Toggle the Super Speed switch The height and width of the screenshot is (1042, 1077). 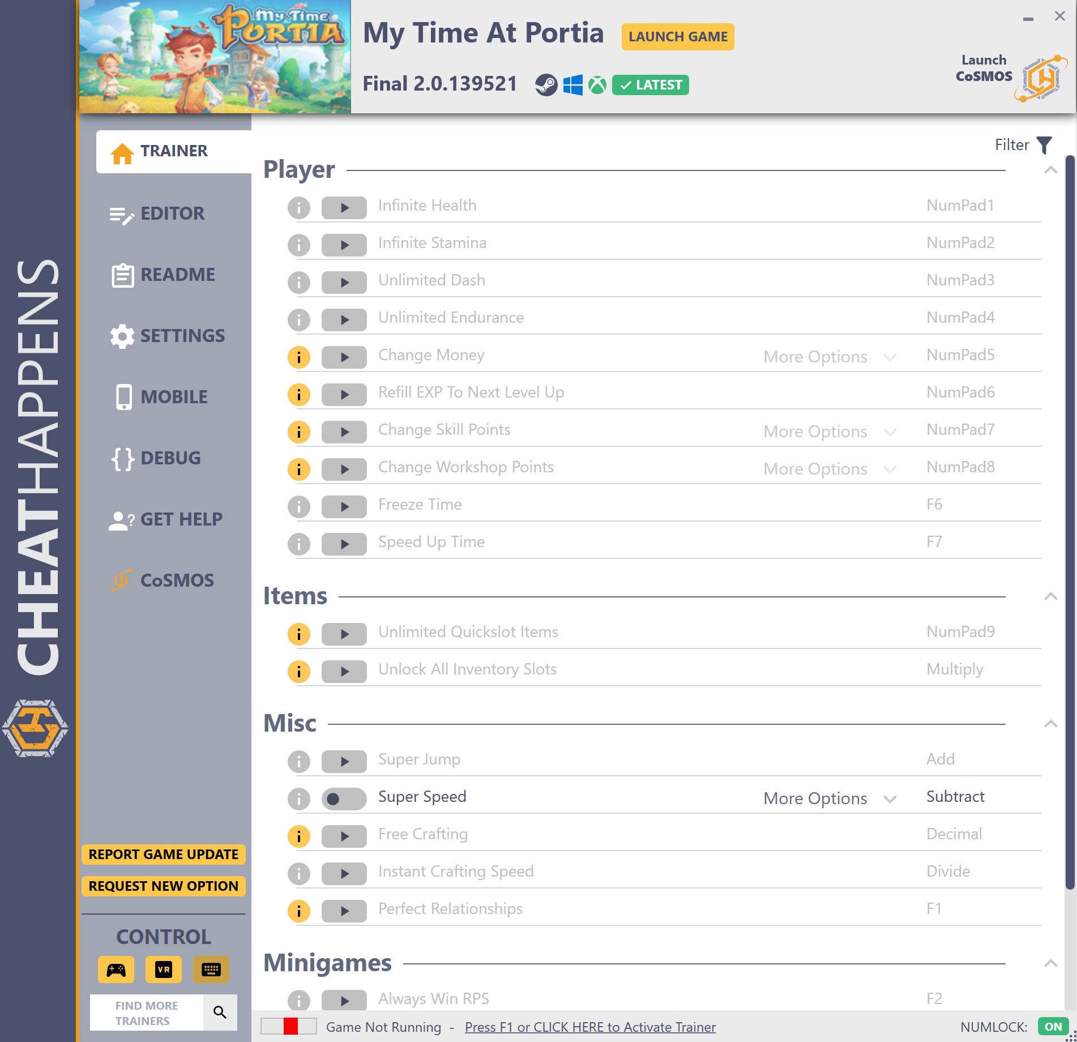(344, 798)
